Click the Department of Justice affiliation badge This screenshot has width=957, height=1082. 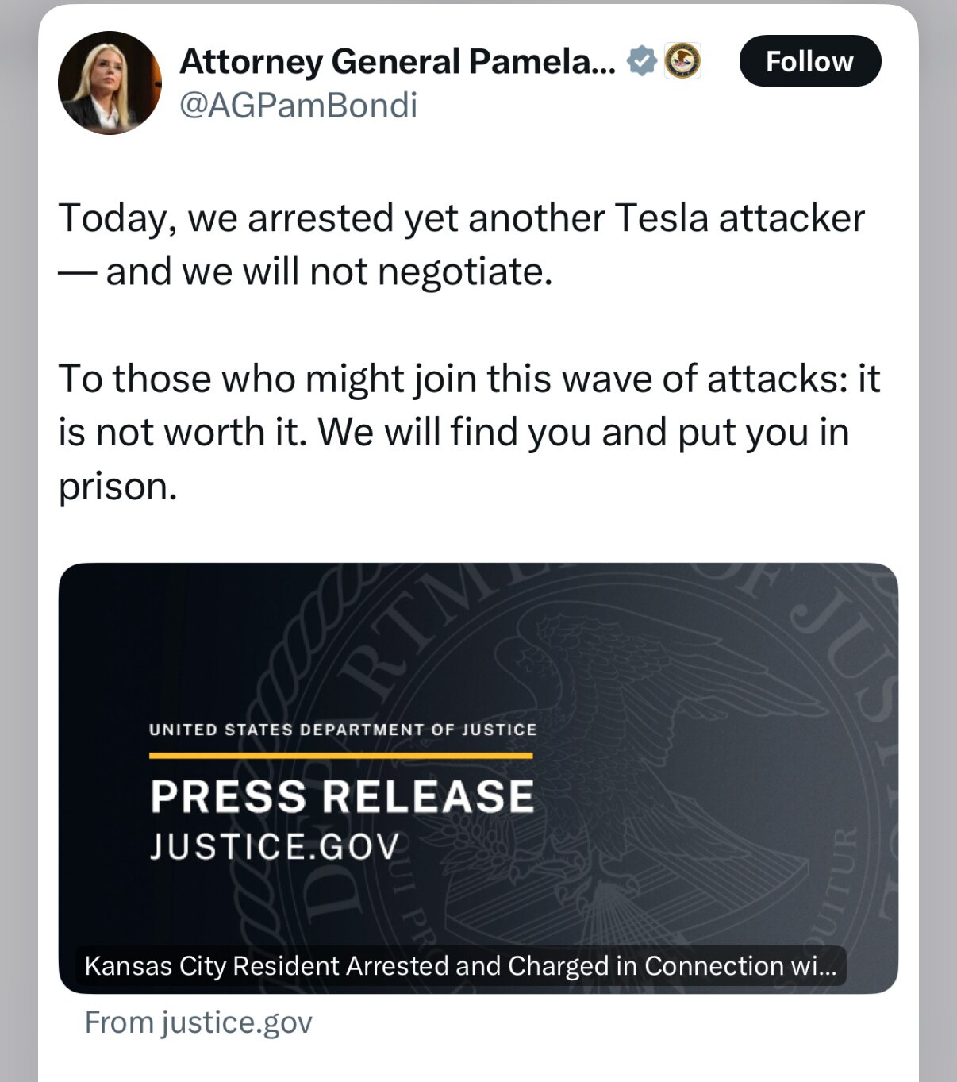[x=684, y=60]
